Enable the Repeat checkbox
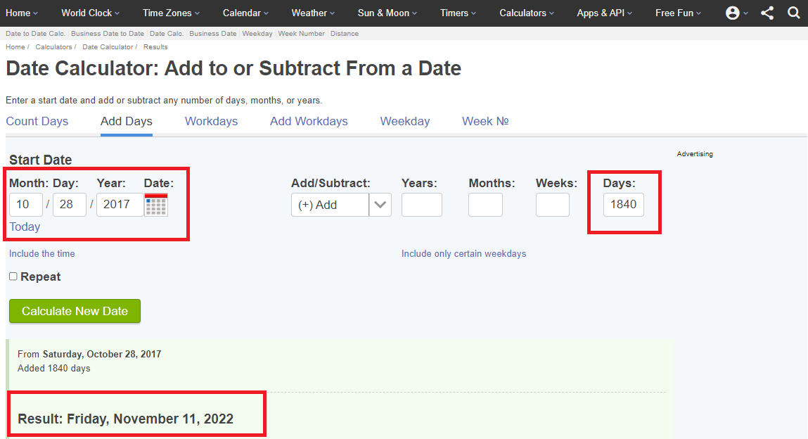The width and height of the screenshot is (808, 439). [13, 276]
